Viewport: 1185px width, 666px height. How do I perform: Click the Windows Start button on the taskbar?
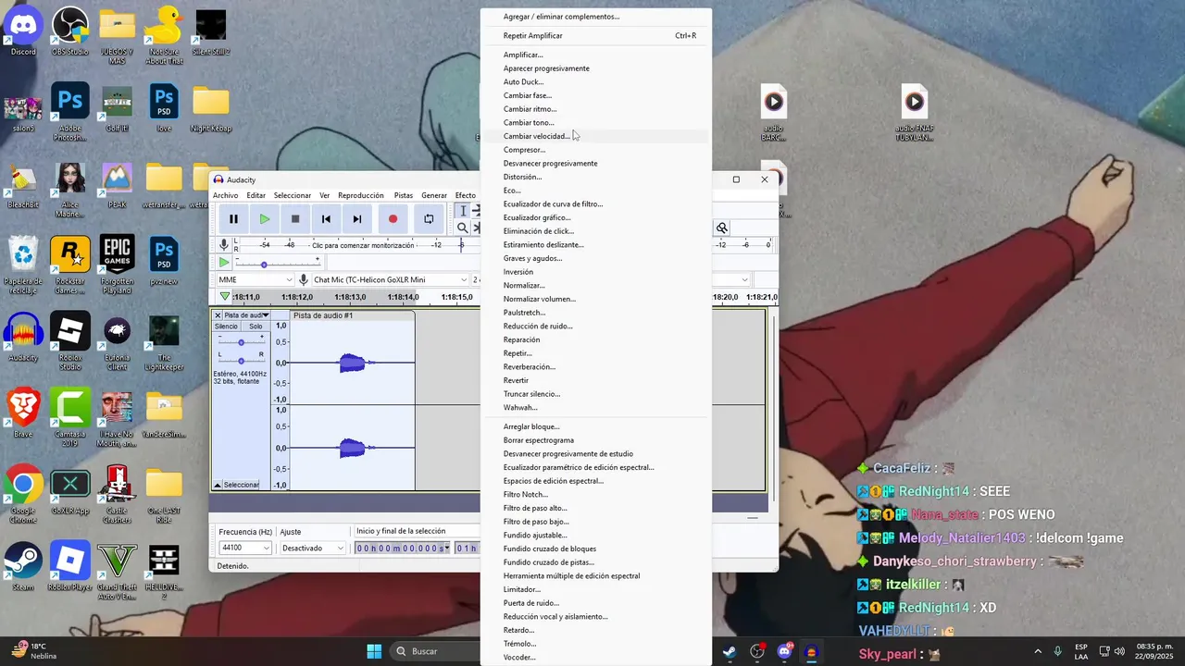pos(374,651)
